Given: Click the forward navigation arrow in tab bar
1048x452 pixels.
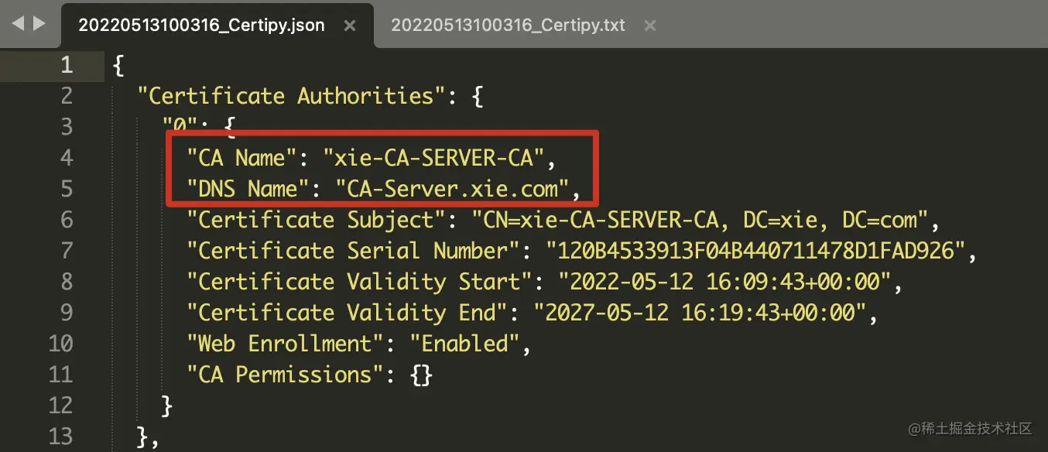Looking at the screenshot, I should (39, 24).
